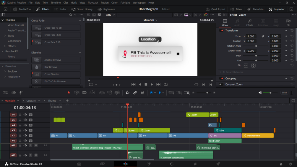Toggle Solo on track A13
Viewport: 297px width, 167px height.
pyautogui.click(x=30, y=155)
